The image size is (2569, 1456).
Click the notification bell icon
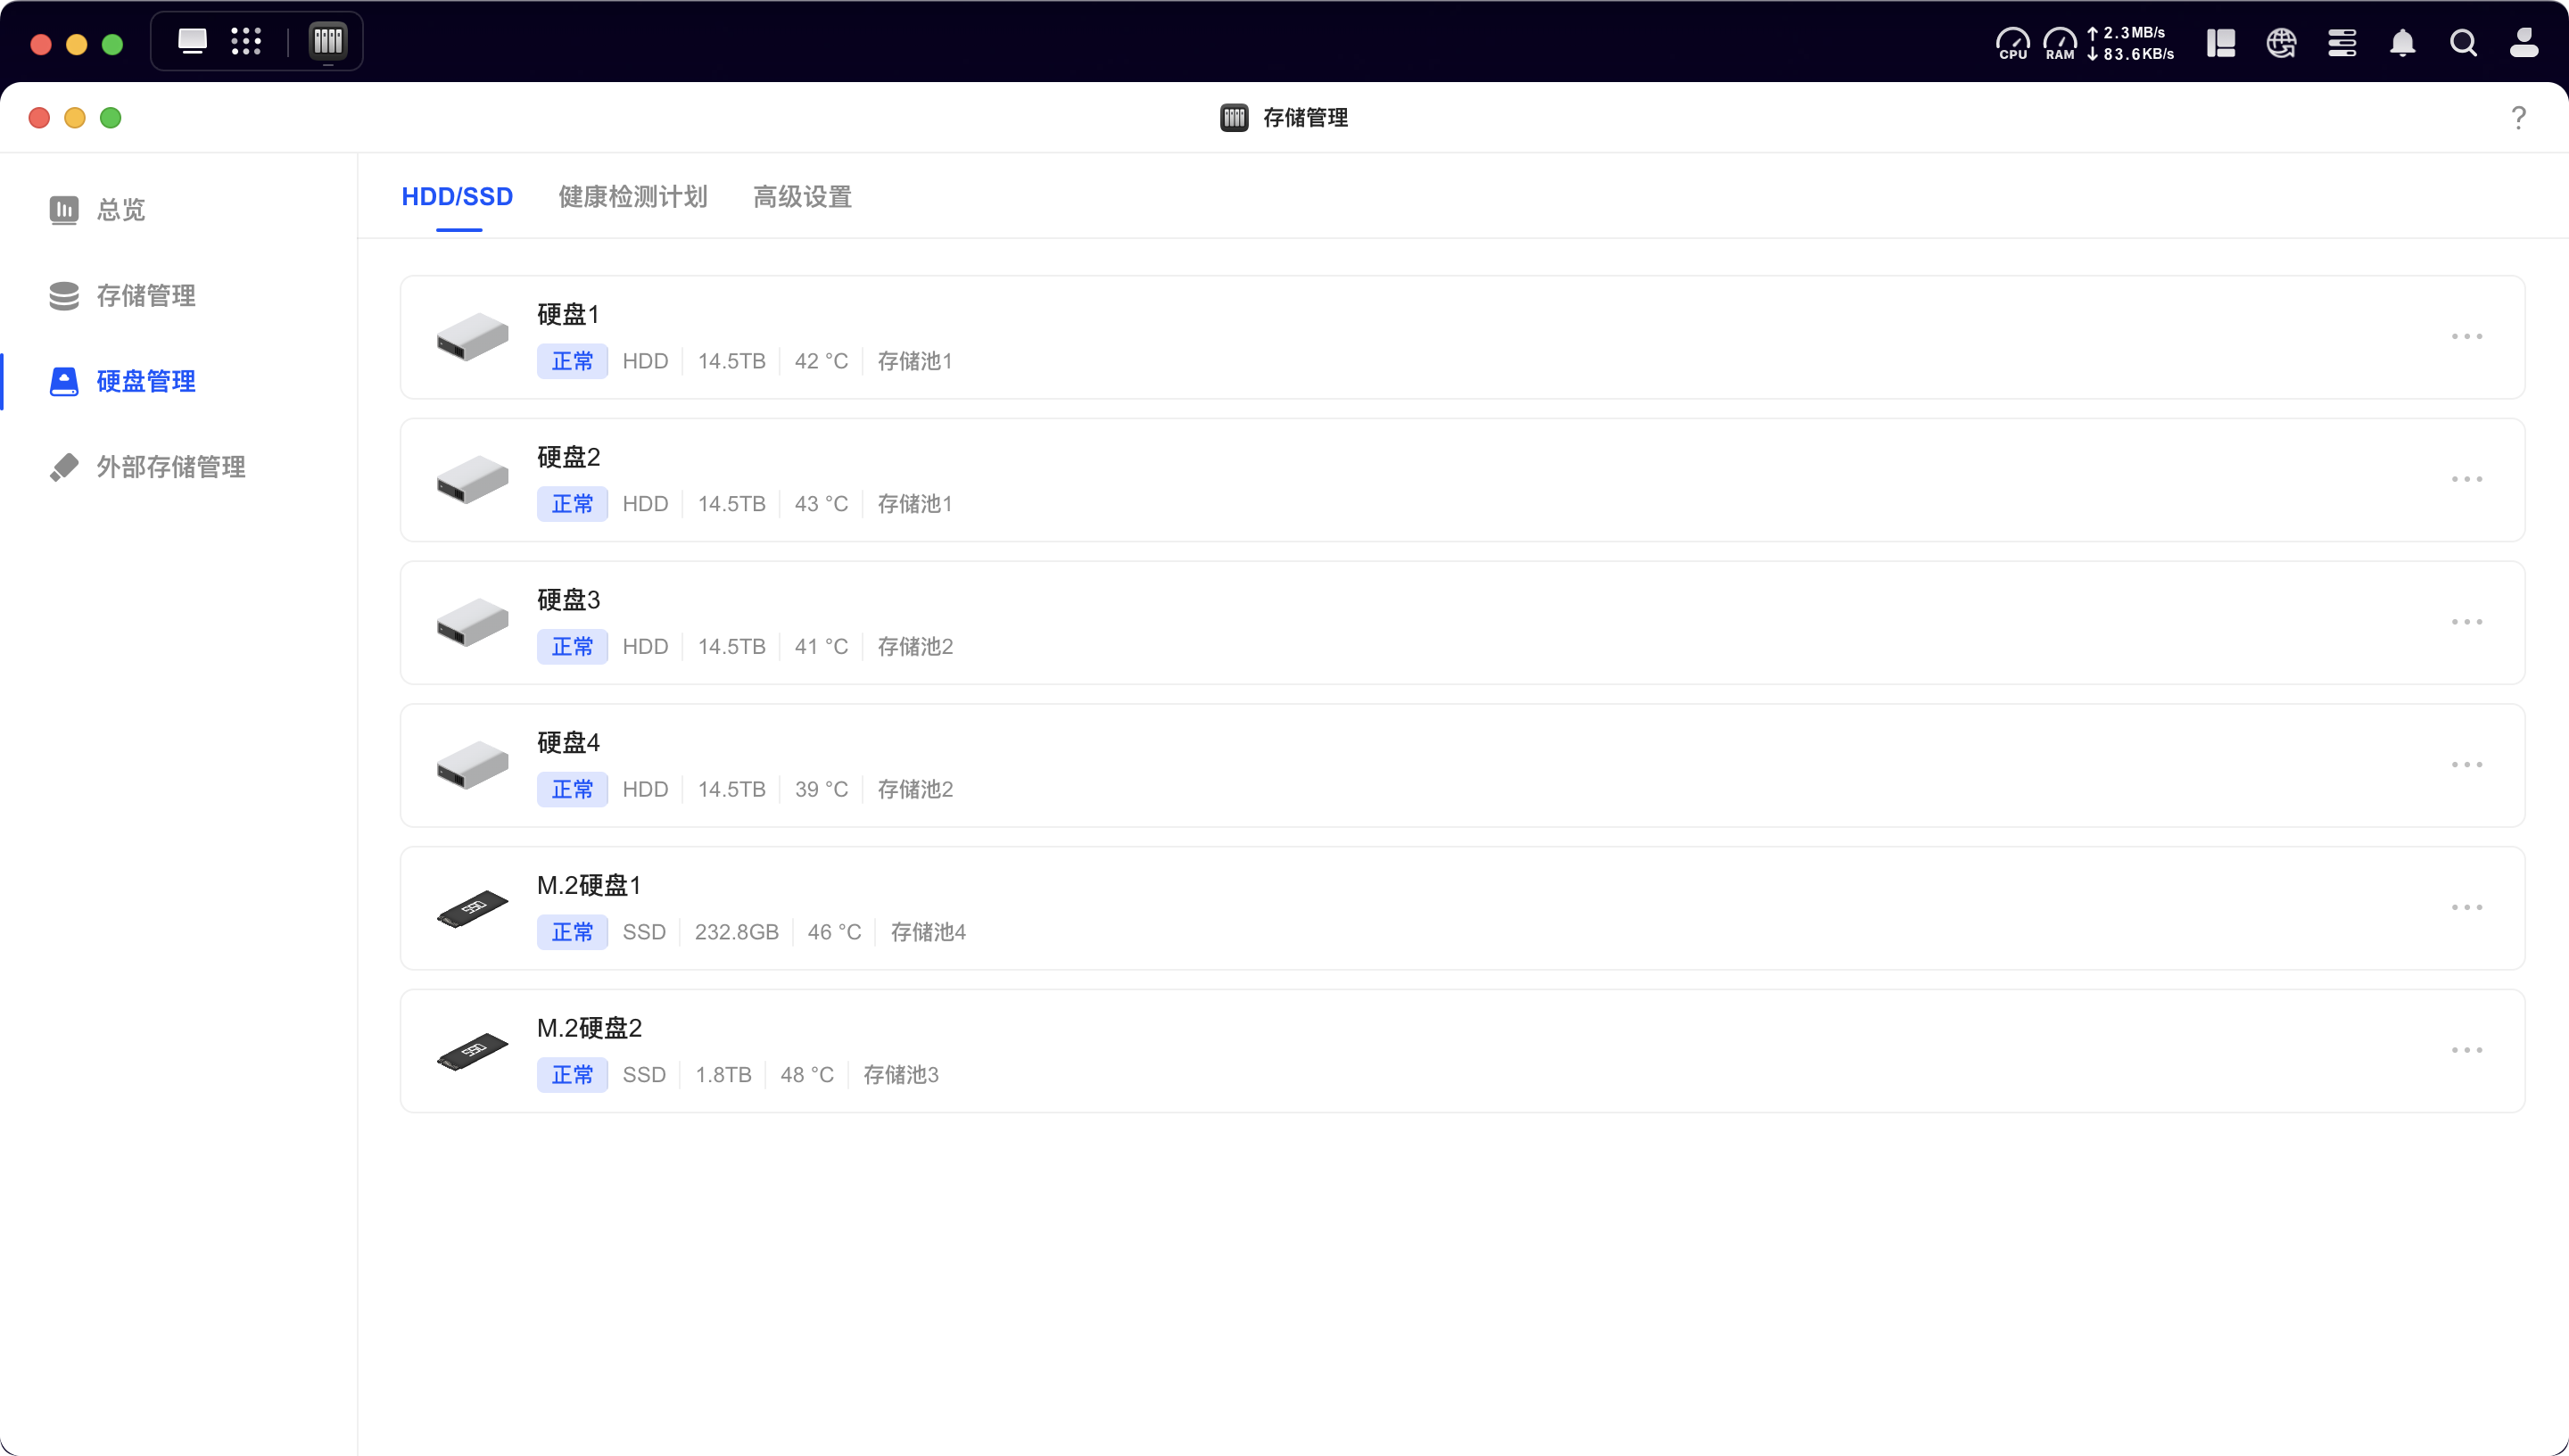(2402, 43)
